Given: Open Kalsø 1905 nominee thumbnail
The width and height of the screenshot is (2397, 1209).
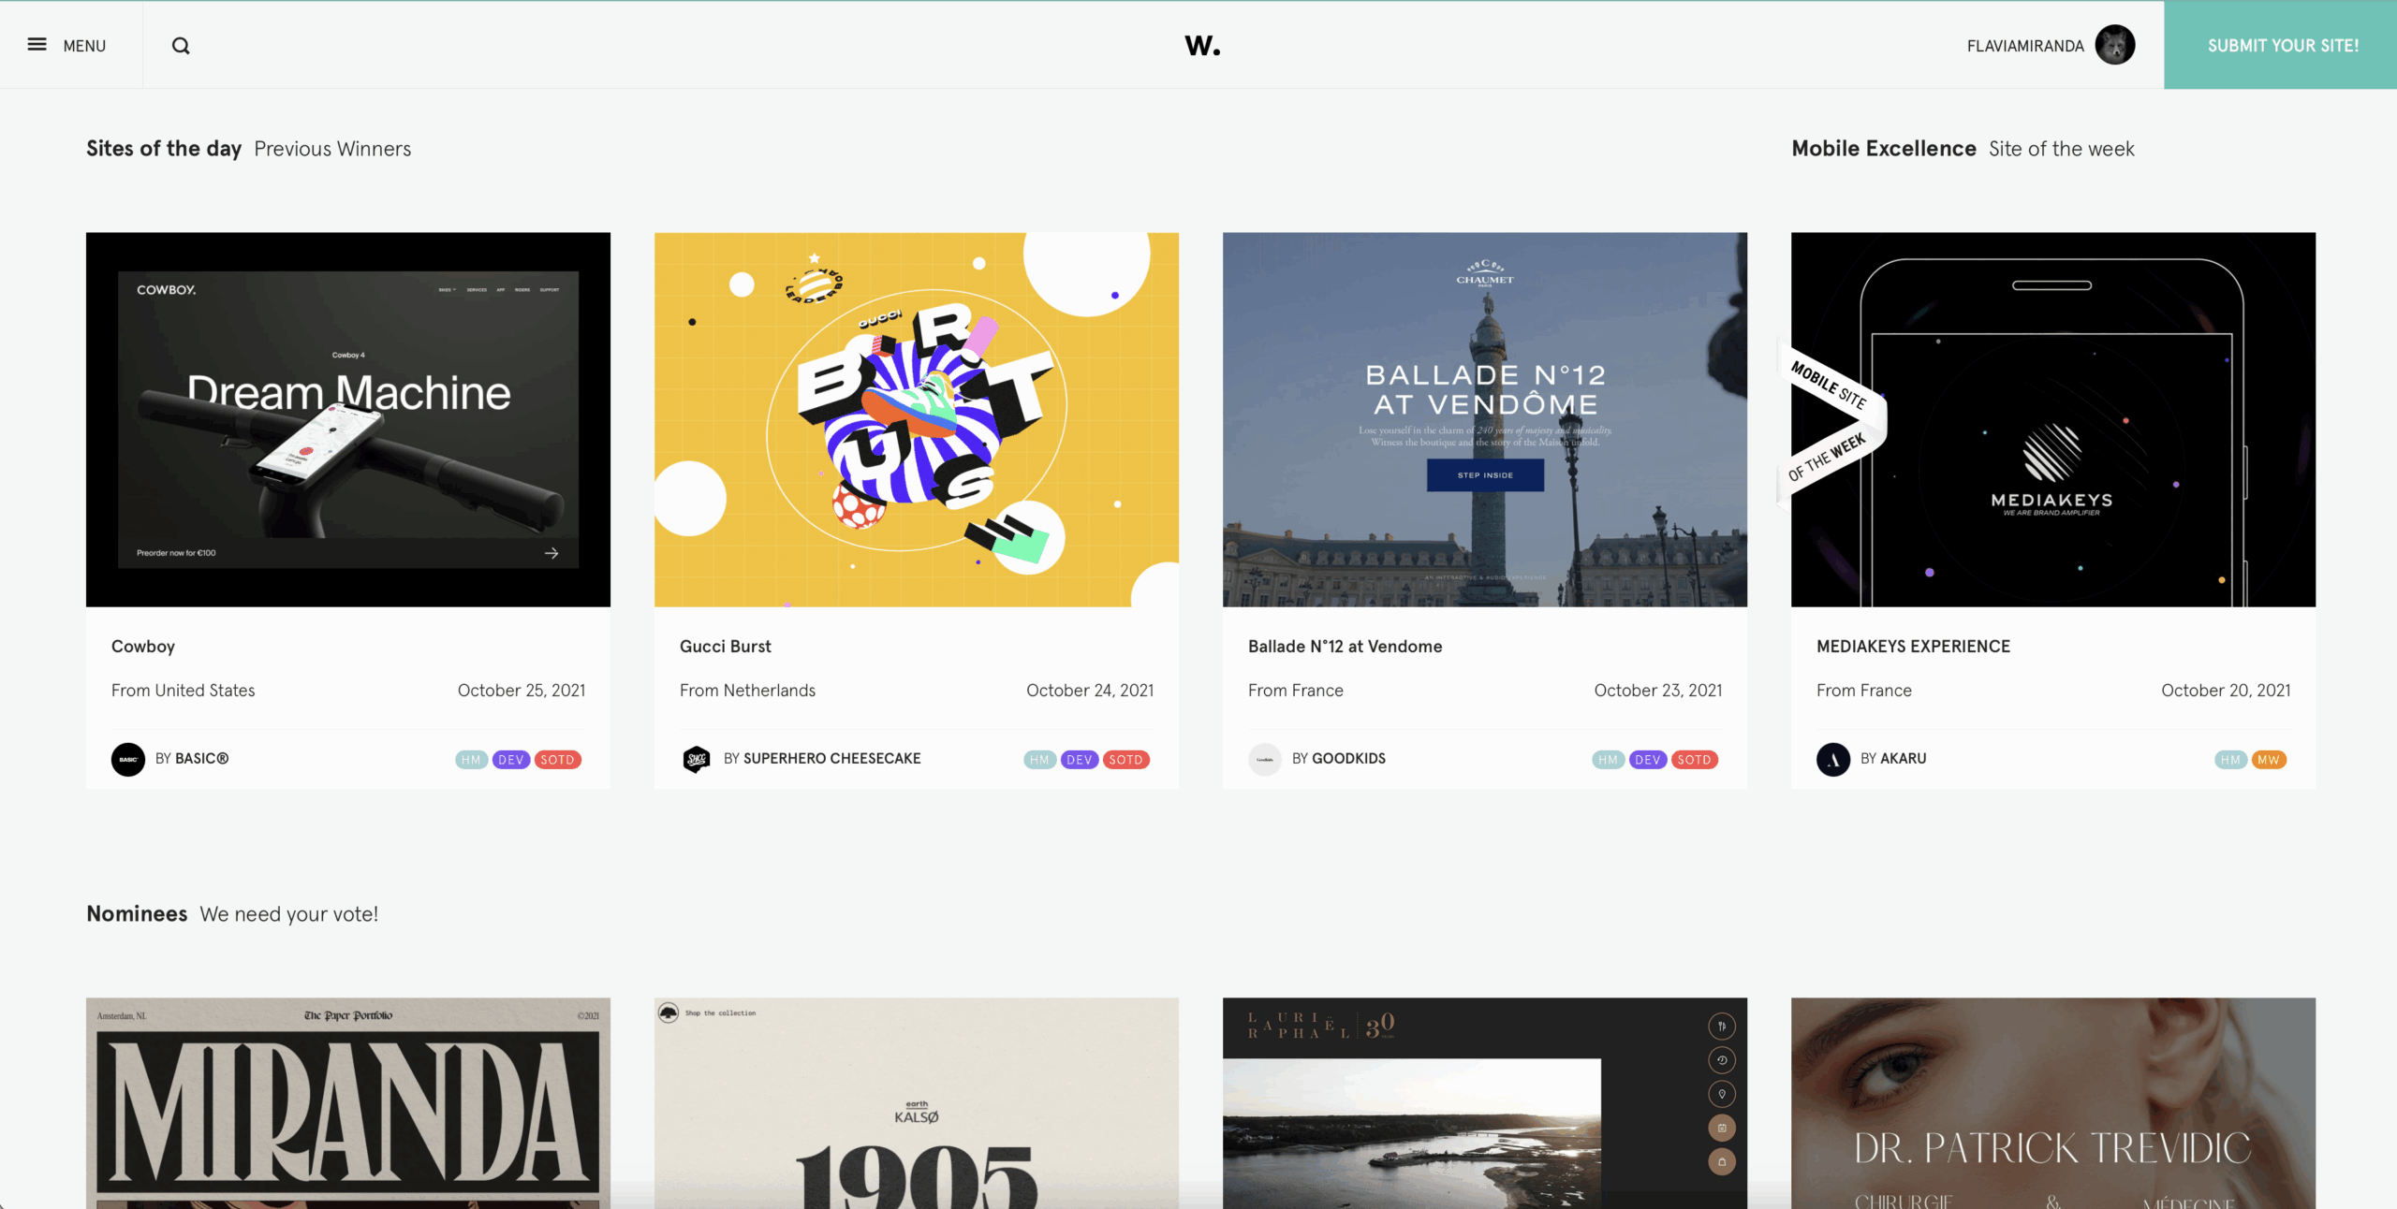Looking at the screenshot, I should [917, 1102].
